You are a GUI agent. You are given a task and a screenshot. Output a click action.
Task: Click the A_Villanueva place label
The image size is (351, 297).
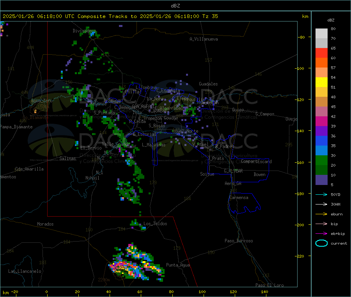pos(204,39)
